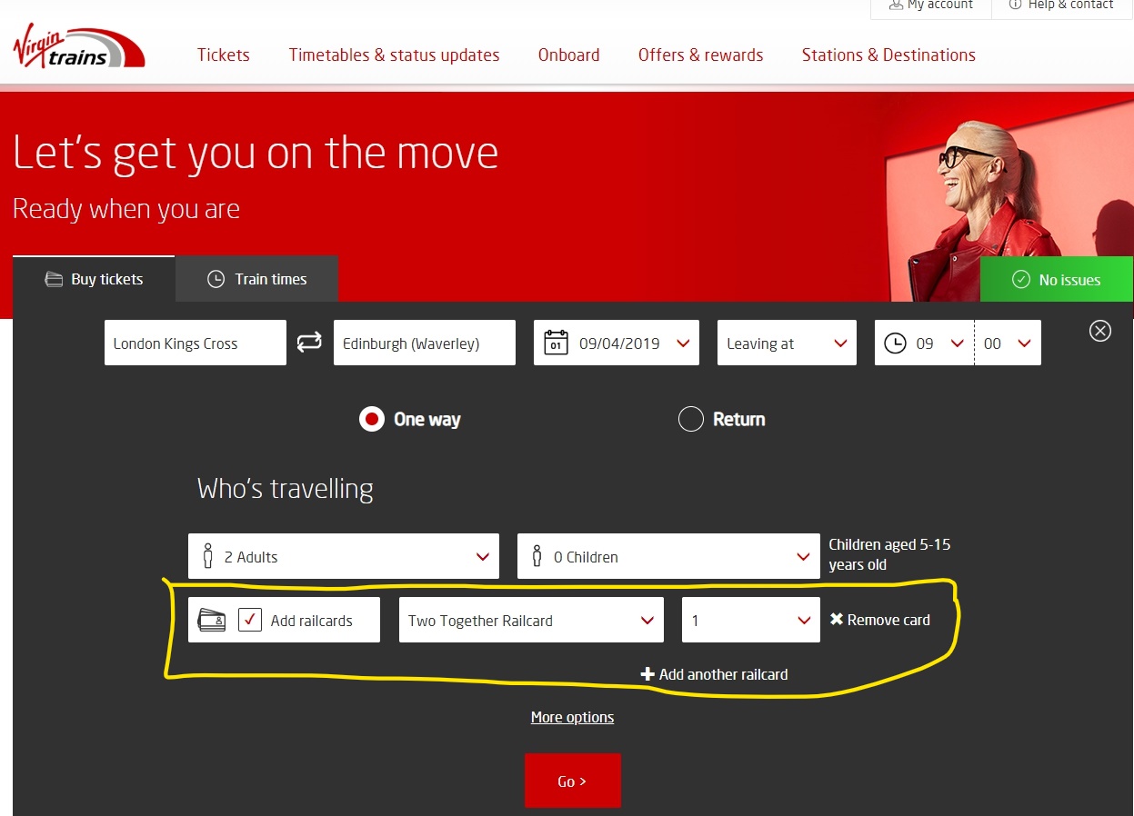Click the Edinburgh (Waverley) destination field

pyautogui.click(x=425, y=343)
